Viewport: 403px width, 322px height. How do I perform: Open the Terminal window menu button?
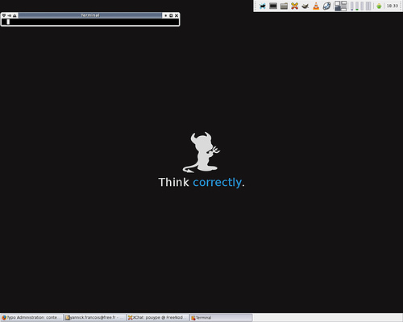point(4,15)
